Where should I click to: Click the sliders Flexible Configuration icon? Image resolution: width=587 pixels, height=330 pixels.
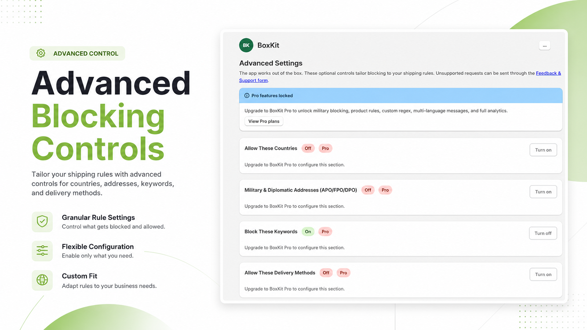tap(42, 251)
